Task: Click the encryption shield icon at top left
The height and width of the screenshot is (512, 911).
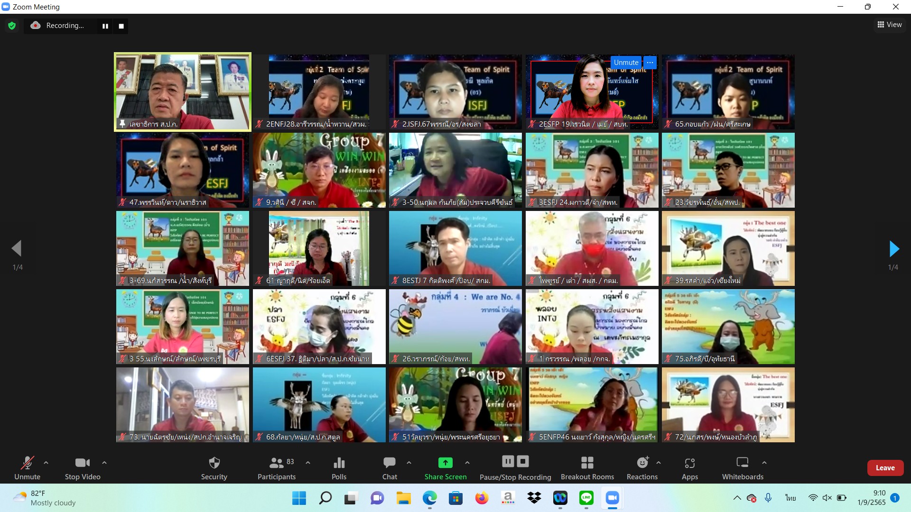Action: click(12, 26)
